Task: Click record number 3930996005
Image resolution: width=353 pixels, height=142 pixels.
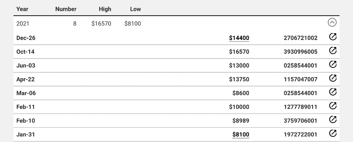Action: click(301, 52)
